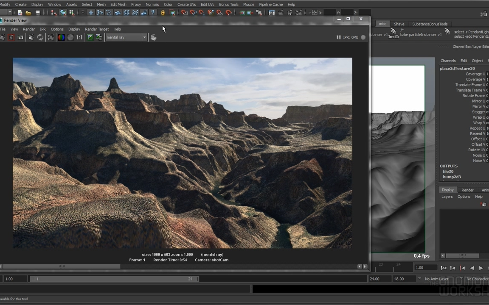Screen dimensions: 489x305
Task: Click the Remove Image trash icon
Action: point(99,37)
